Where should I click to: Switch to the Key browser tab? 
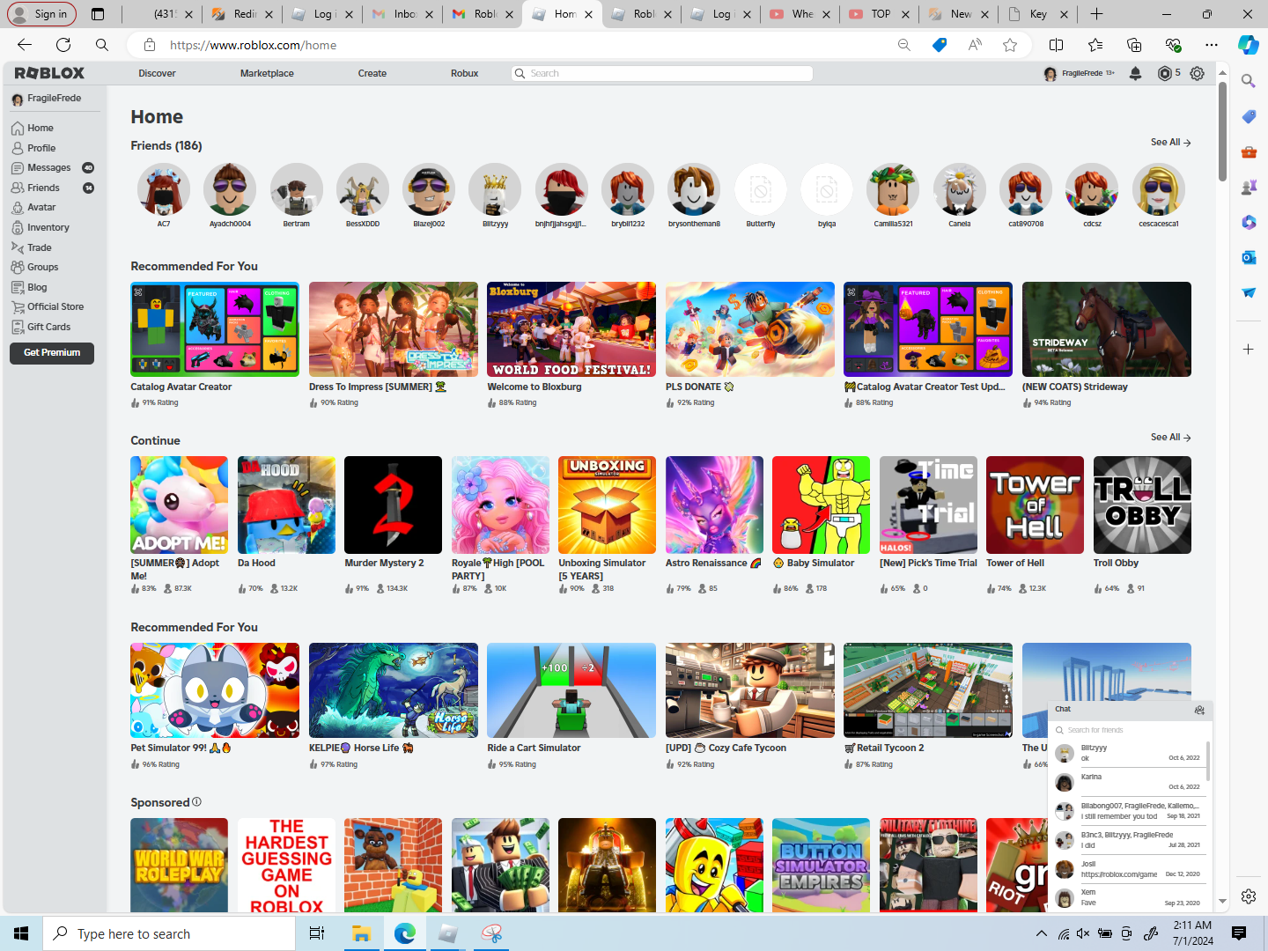[1037, 14]
